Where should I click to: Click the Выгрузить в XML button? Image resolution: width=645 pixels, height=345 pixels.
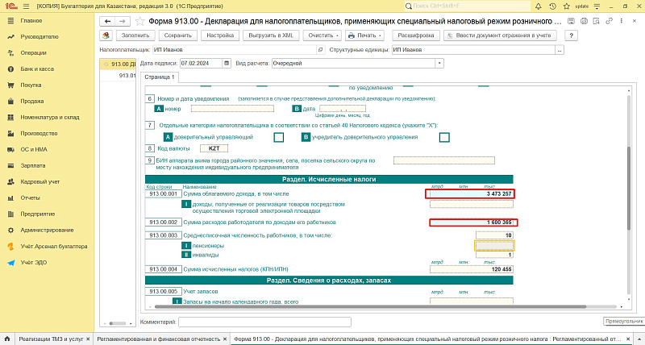click(271, 35)
